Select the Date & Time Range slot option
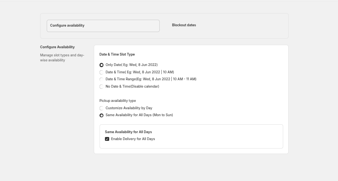 coord(101,80)
